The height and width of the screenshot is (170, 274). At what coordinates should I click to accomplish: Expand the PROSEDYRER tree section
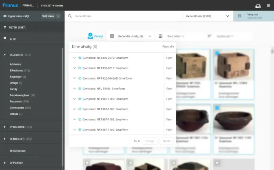tap(5, 127)
